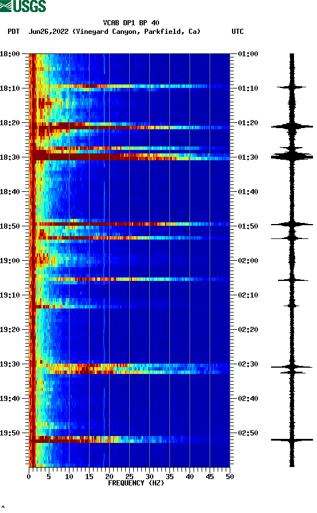Click the seismogram waveform spike at 01:50
The height and width of the screenshot is (513, 317).
tap(292, 225)
